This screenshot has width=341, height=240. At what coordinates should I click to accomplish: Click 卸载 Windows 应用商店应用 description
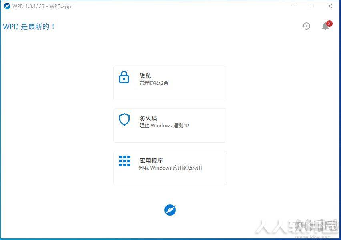(x=170, y=168)
